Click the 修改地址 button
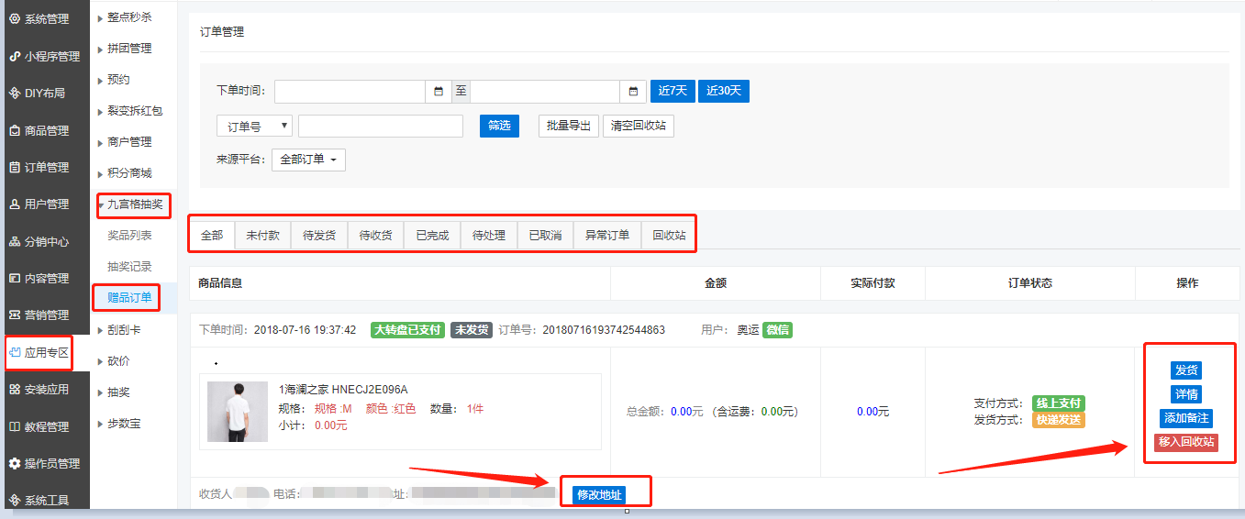Viewport: 1245px width, 519px height. pos(598,495)
